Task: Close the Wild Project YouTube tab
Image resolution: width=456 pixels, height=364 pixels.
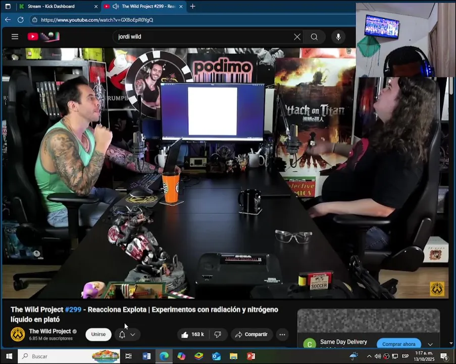Action: (181, 7)
